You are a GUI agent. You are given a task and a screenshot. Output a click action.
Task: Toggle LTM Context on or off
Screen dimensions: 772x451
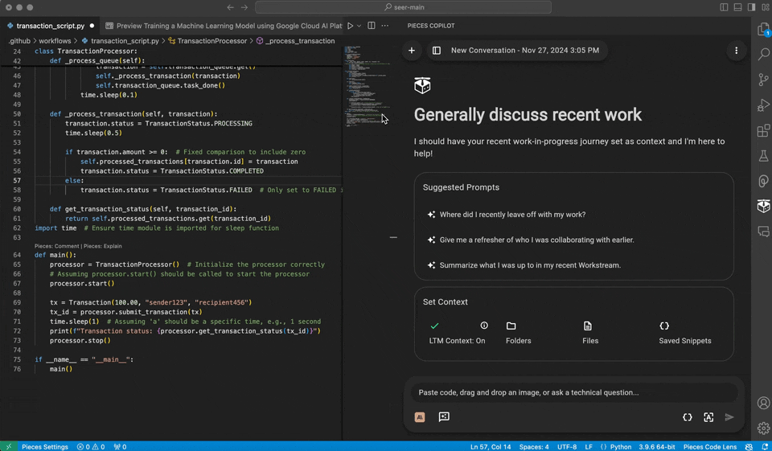click(457, 333)
